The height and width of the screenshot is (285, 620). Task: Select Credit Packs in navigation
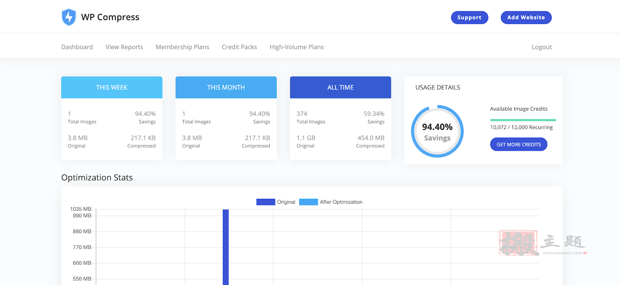(x=239, y=47)
